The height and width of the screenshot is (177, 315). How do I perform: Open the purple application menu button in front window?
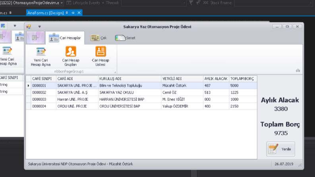tap(35, 38)
